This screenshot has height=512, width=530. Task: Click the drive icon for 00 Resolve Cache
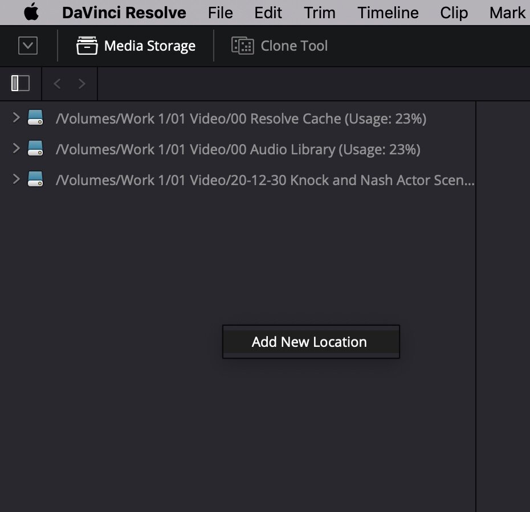[x=35, y=117]
